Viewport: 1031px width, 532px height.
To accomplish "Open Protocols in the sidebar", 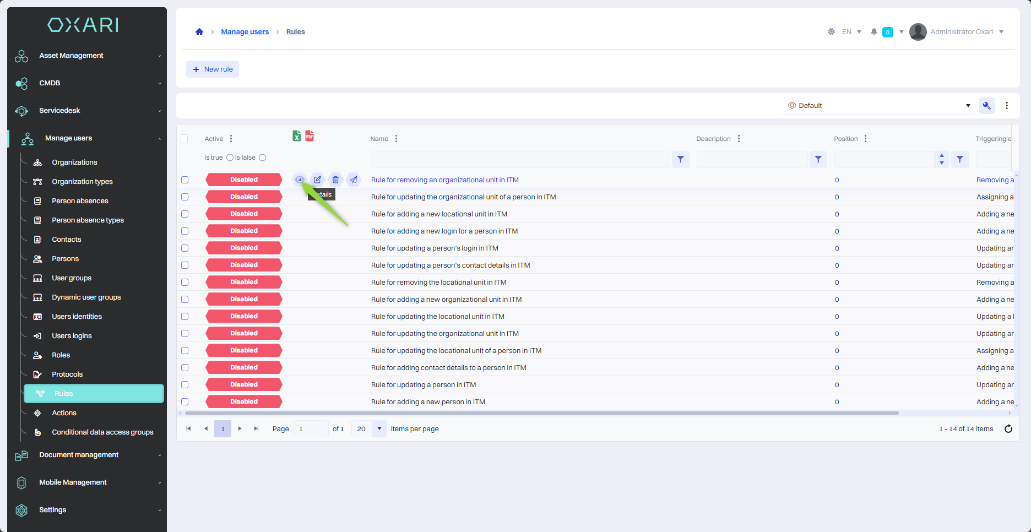I will click(67, 374).
